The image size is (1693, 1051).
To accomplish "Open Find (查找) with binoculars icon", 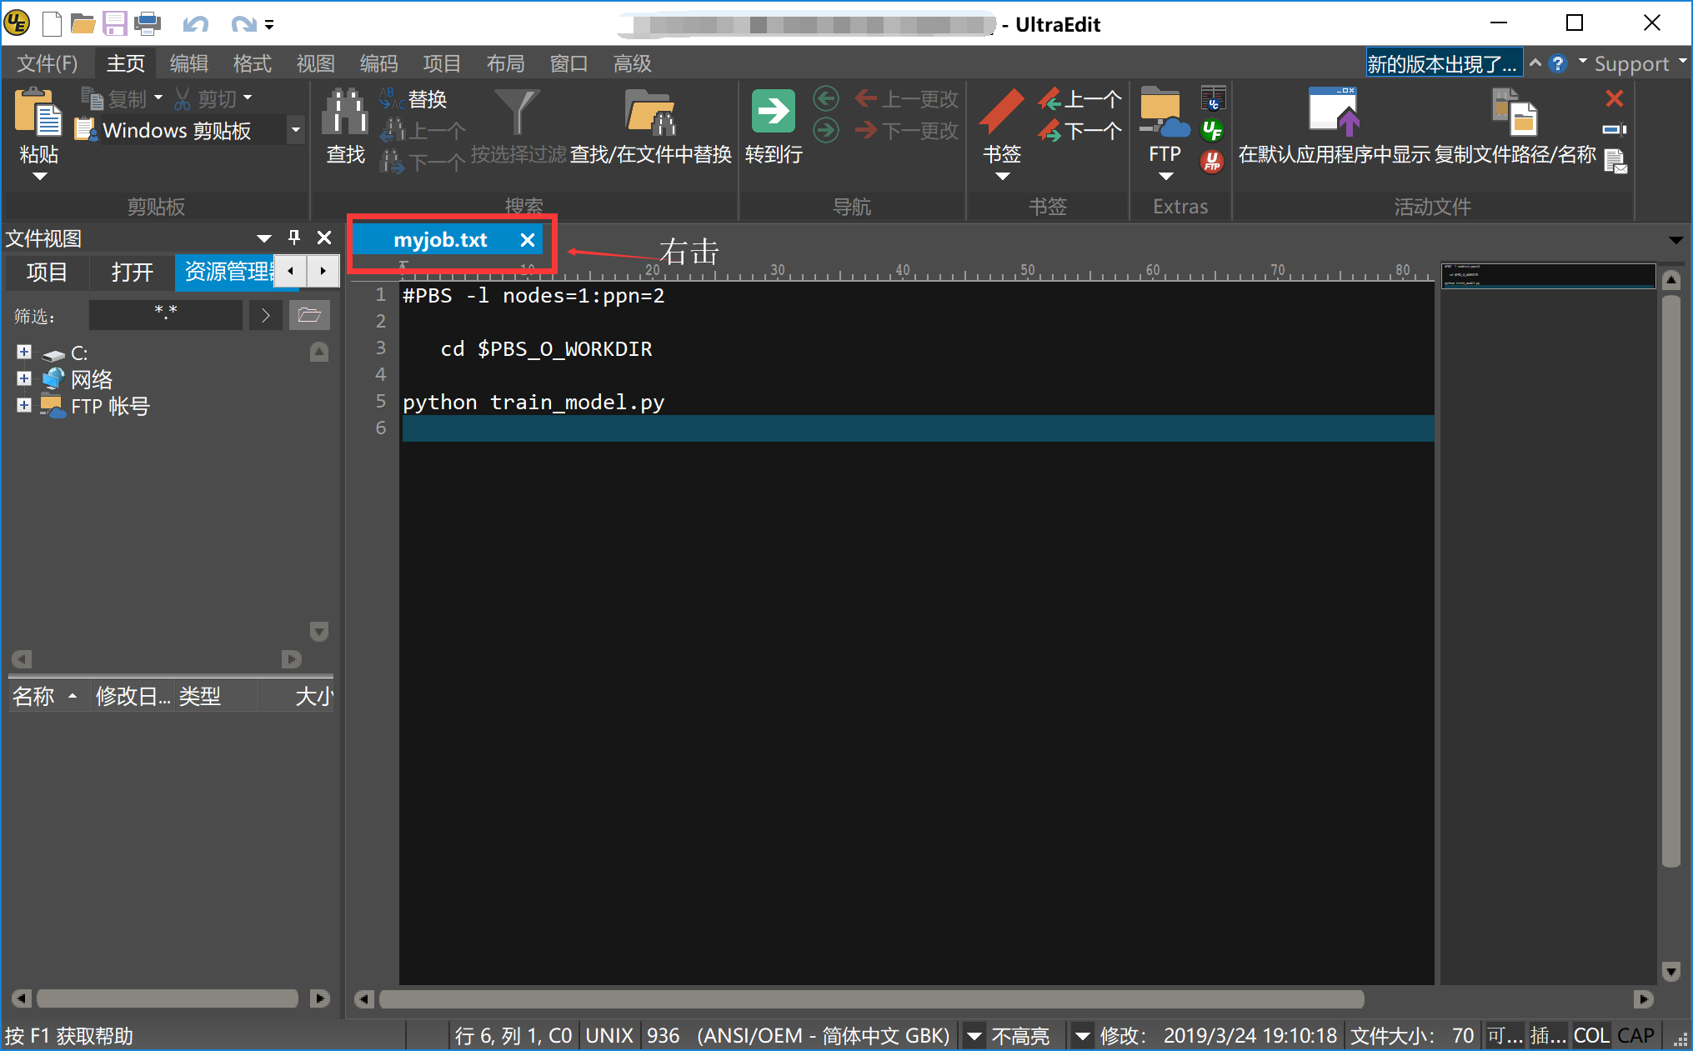I will point(345,125).
